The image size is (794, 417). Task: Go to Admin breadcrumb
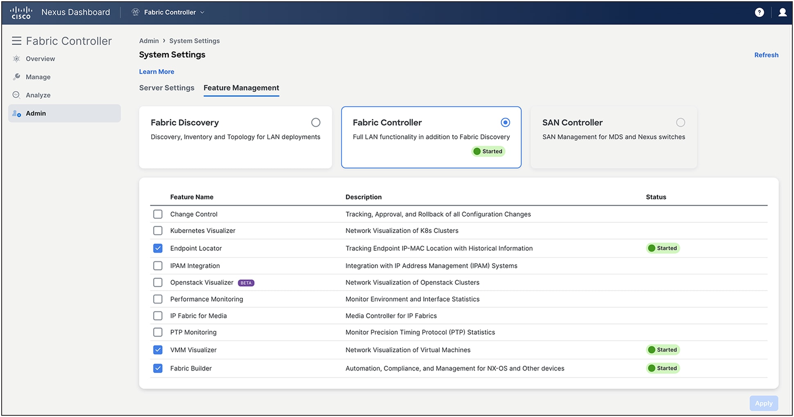(149, 41)
